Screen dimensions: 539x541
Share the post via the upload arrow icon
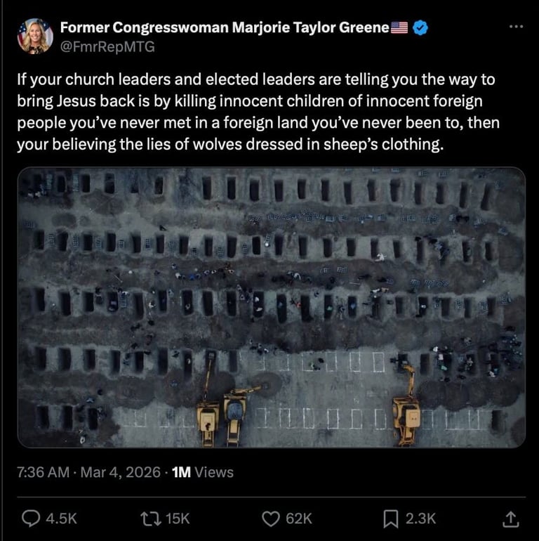pos(510,519)
